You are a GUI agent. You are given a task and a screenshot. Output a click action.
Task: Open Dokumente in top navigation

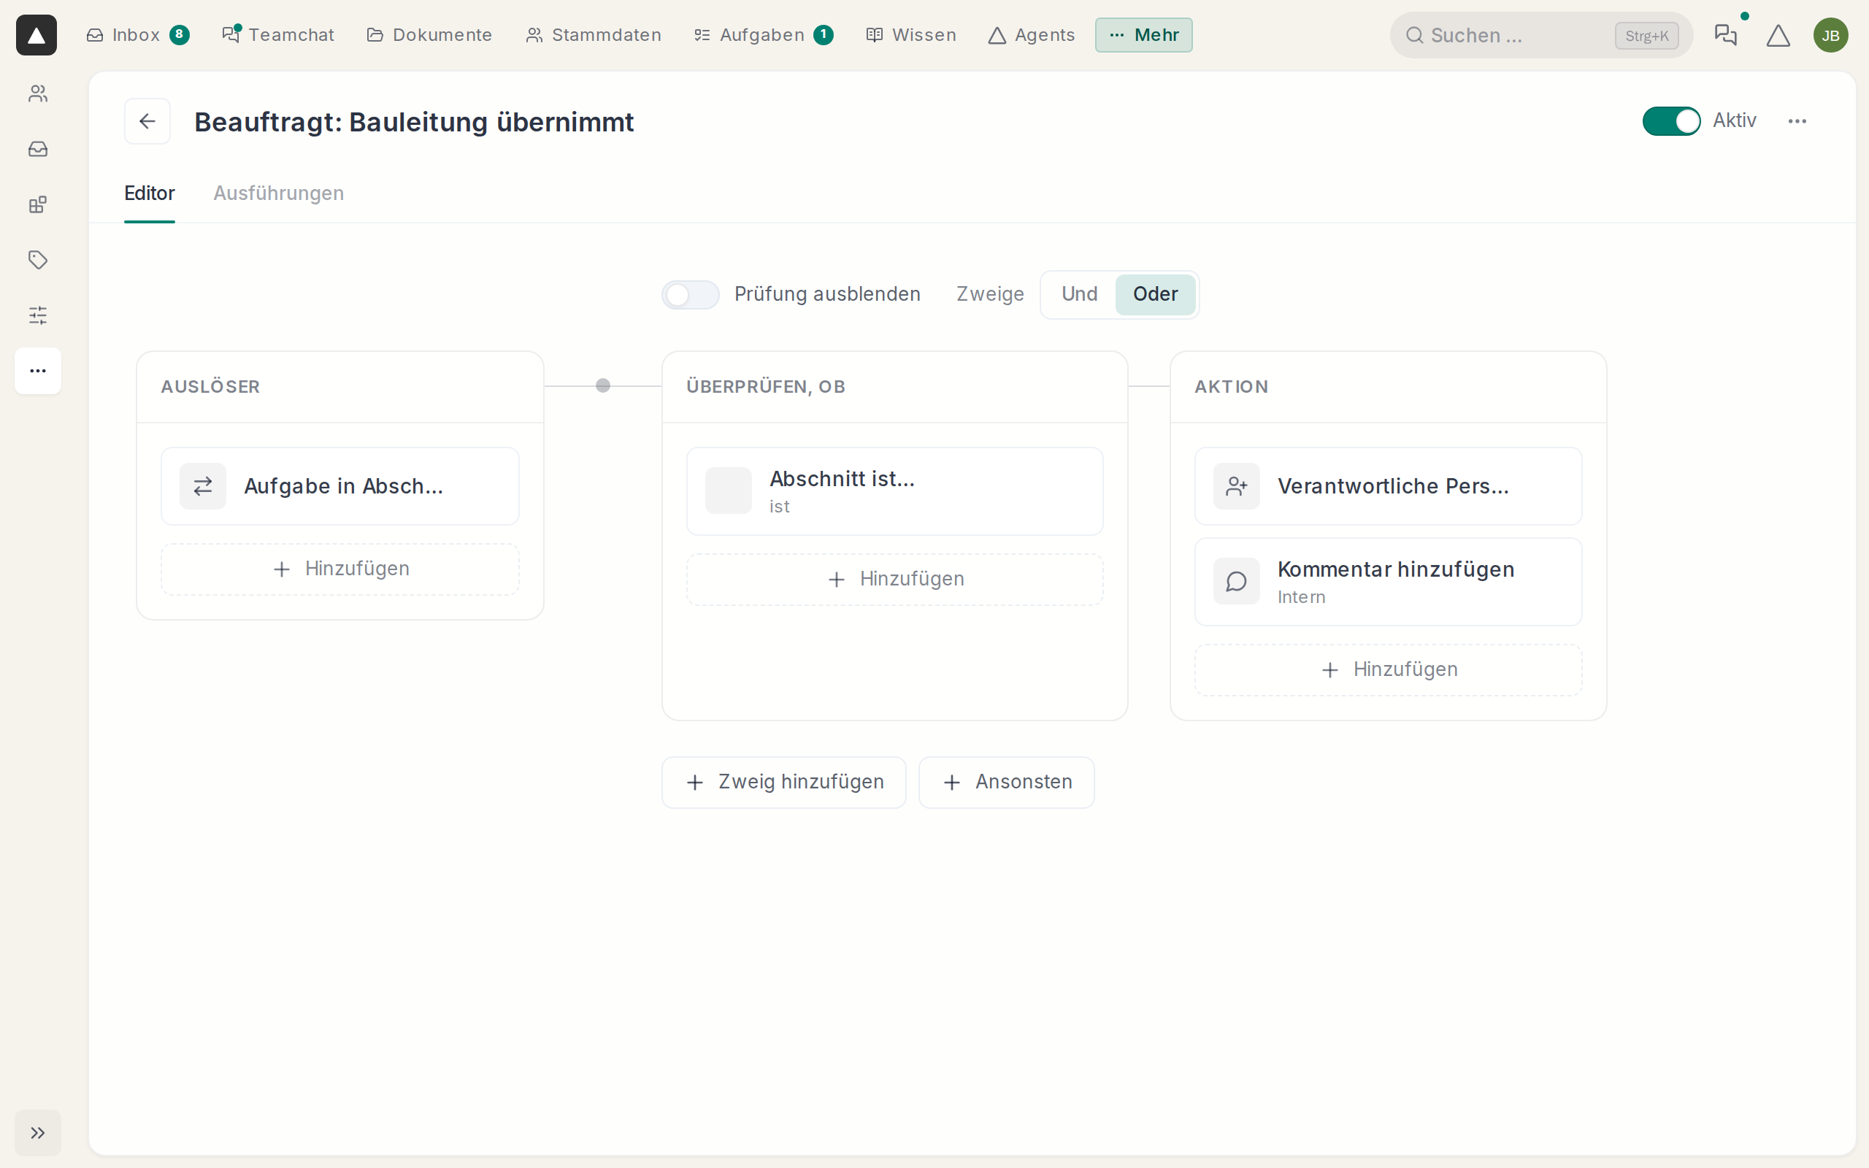(x=429, y=35)
